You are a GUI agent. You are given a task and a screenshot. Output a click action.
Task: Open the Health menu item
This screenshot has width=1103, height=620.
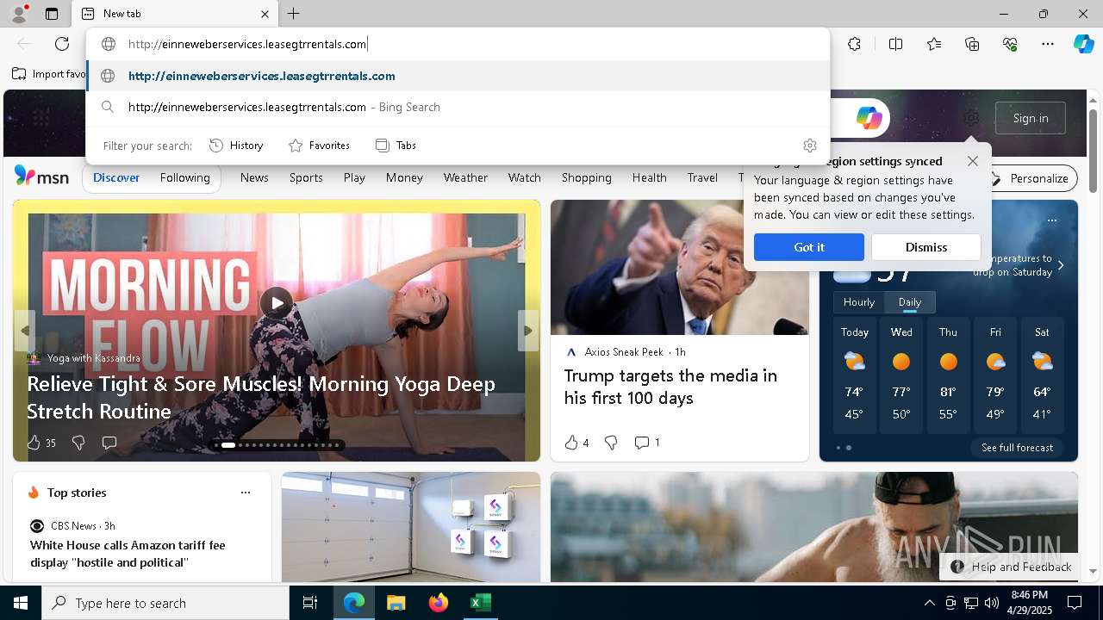point(649,177)
